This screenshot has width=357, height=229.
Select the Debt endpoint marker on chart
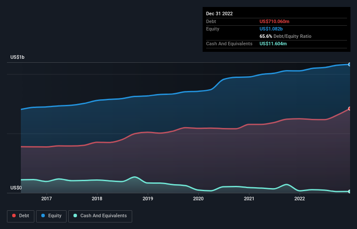(x=350, y=109)
